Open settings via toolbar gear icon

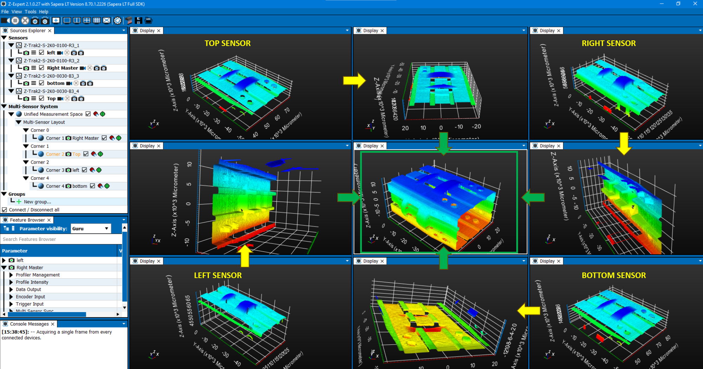coord(117,21)
